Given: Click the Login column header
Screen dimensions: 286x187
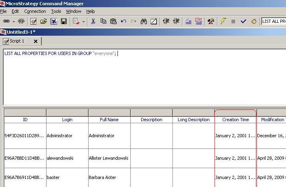Looking at the screenshot, I should click(67, 120).
